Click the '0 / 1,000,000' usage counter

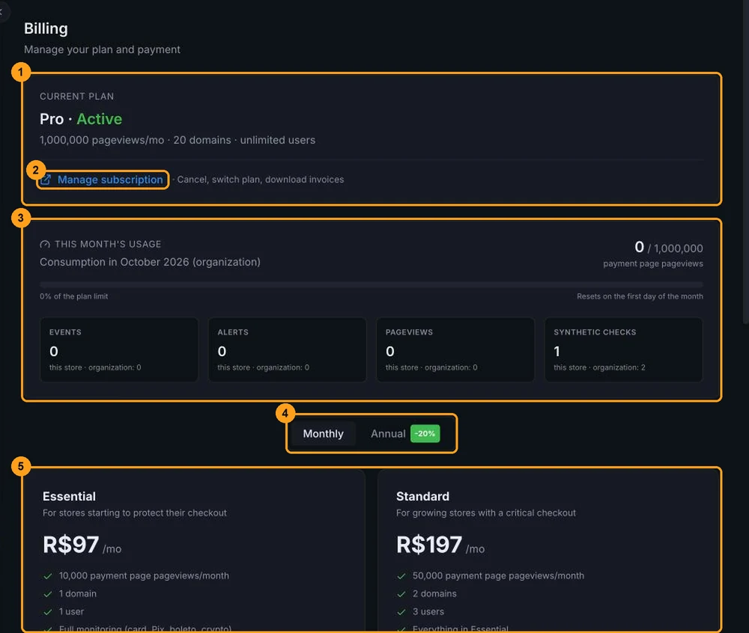pos(669,247)
